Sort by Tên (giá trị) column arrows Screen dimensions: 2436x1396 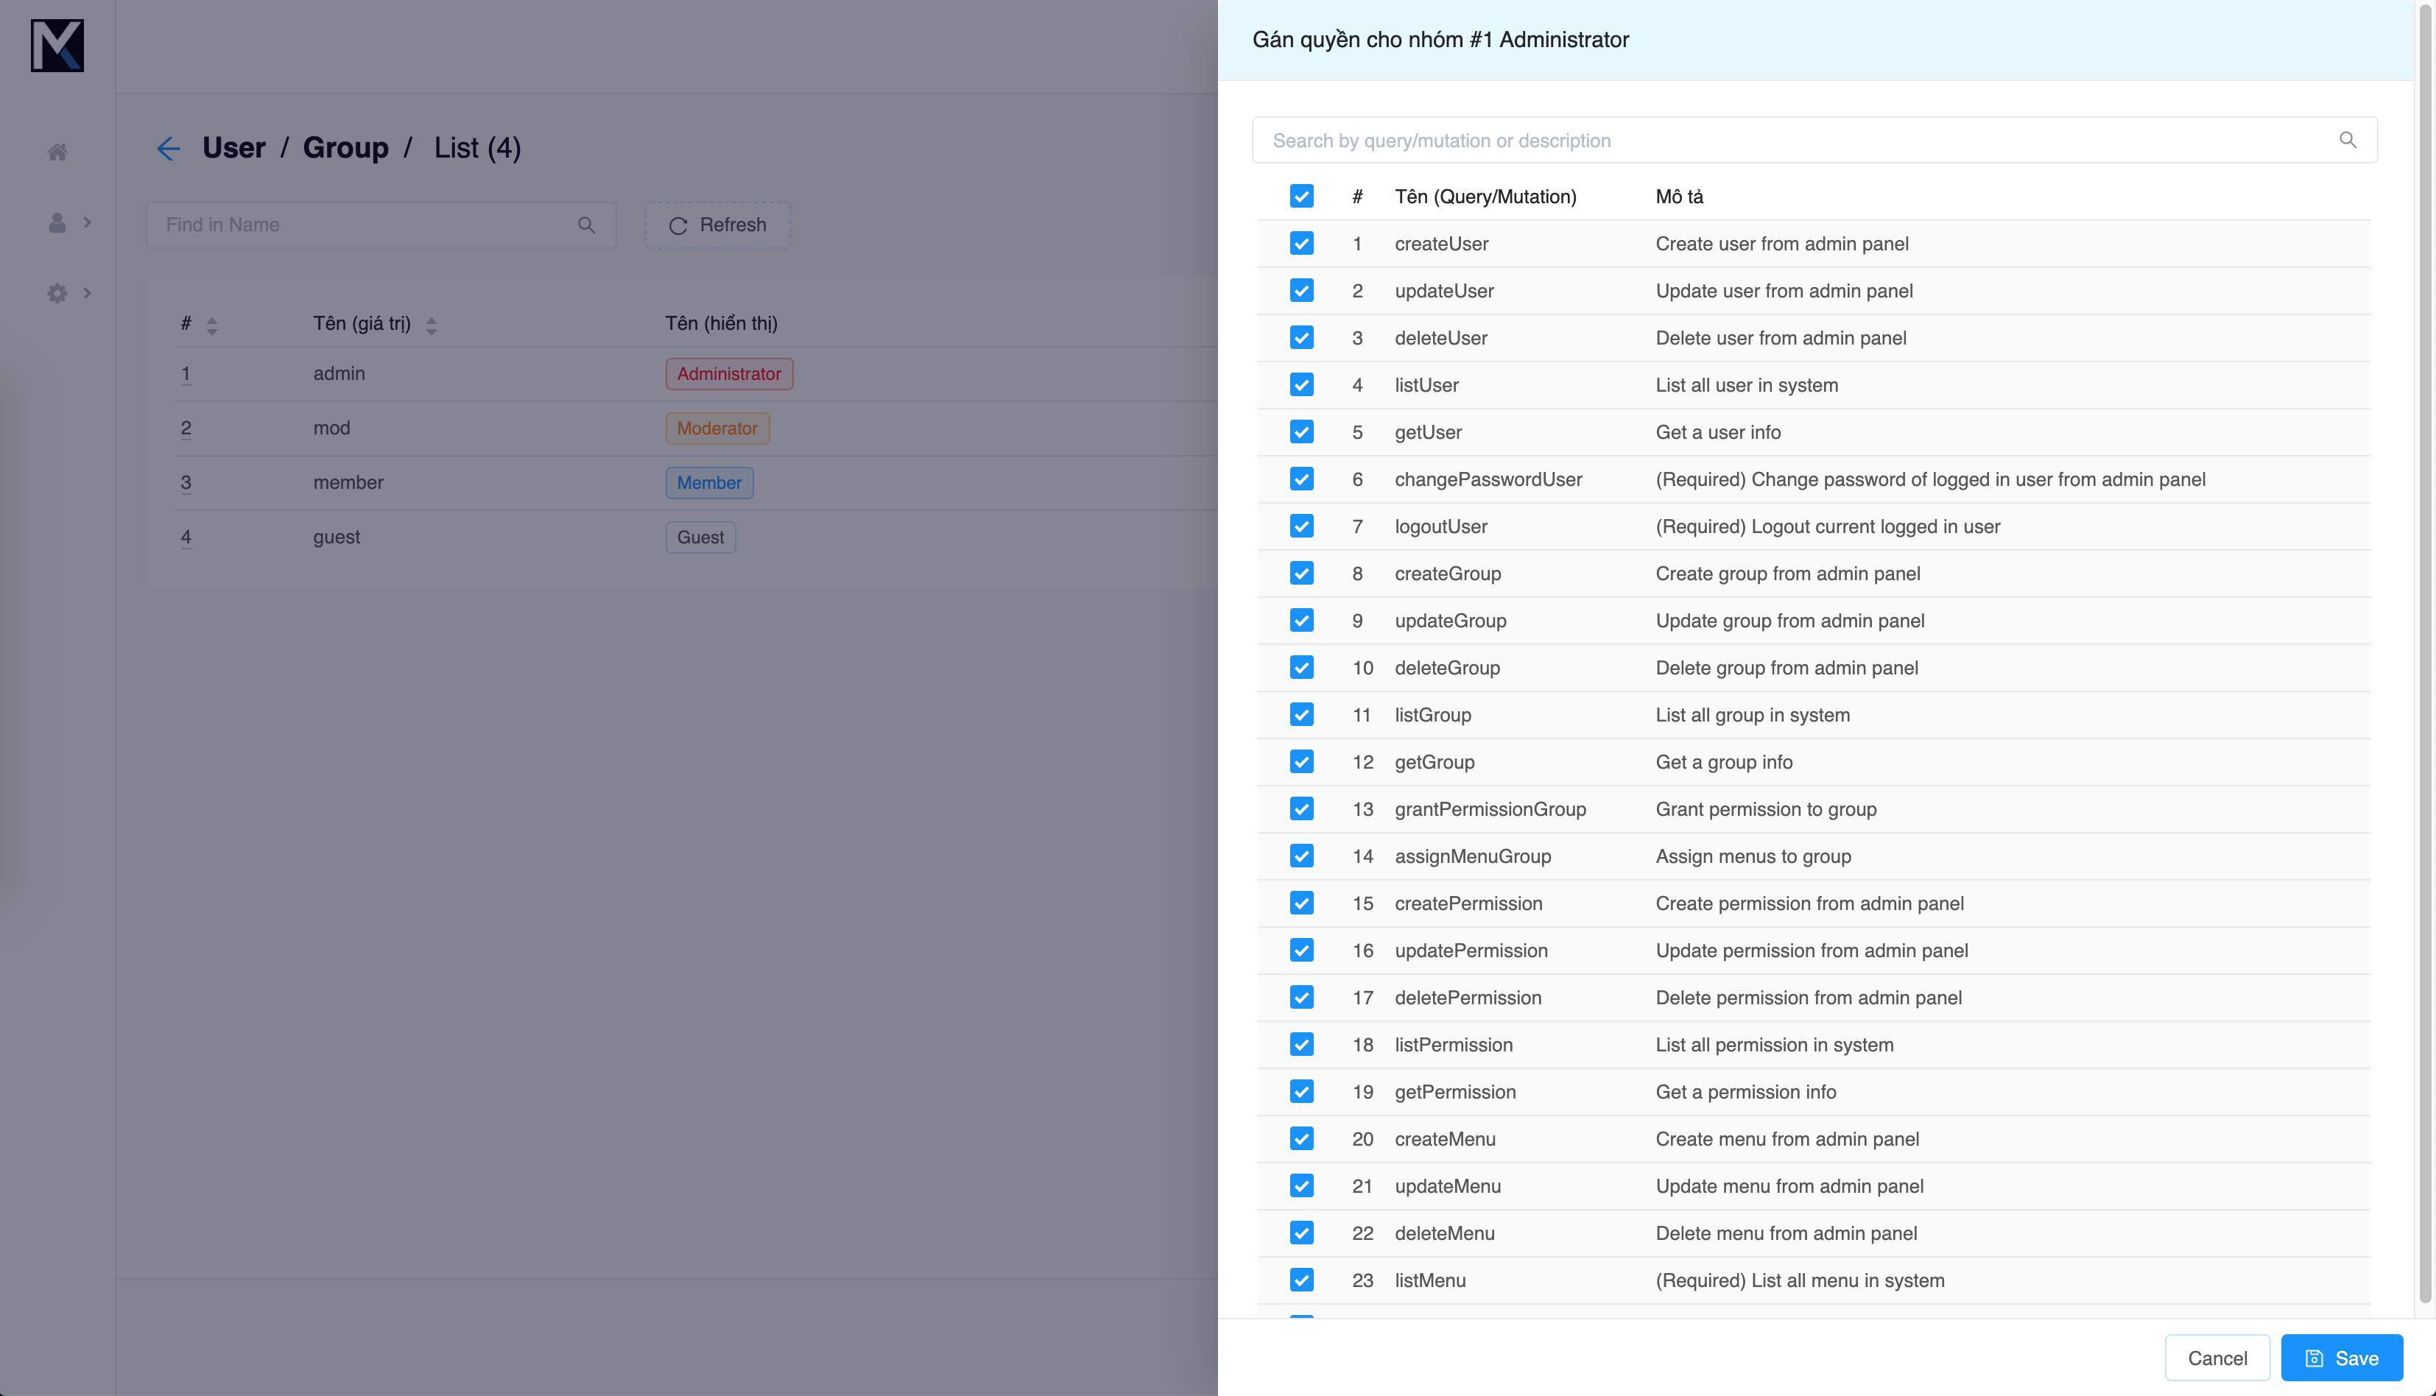point(432,326)
